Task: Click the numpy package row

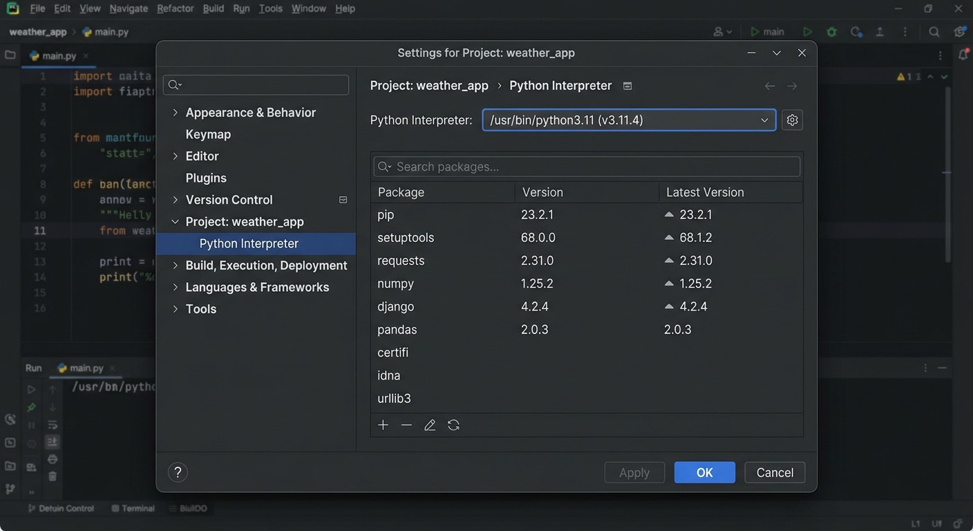Action: 587,283
